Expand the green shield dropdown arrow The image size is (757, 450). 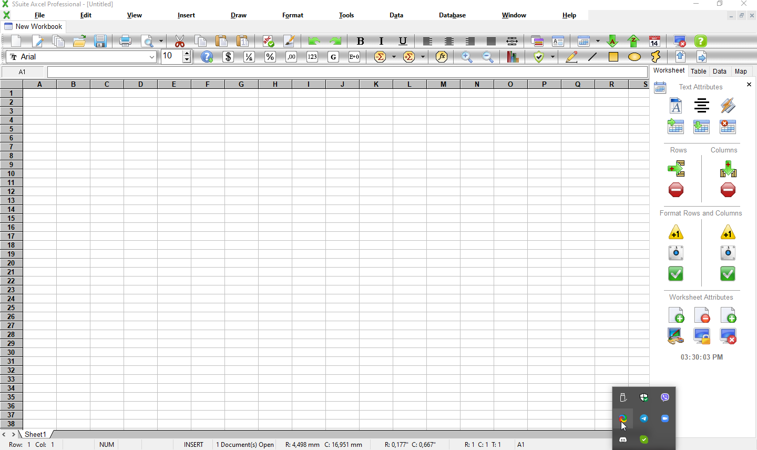point(553,57)
